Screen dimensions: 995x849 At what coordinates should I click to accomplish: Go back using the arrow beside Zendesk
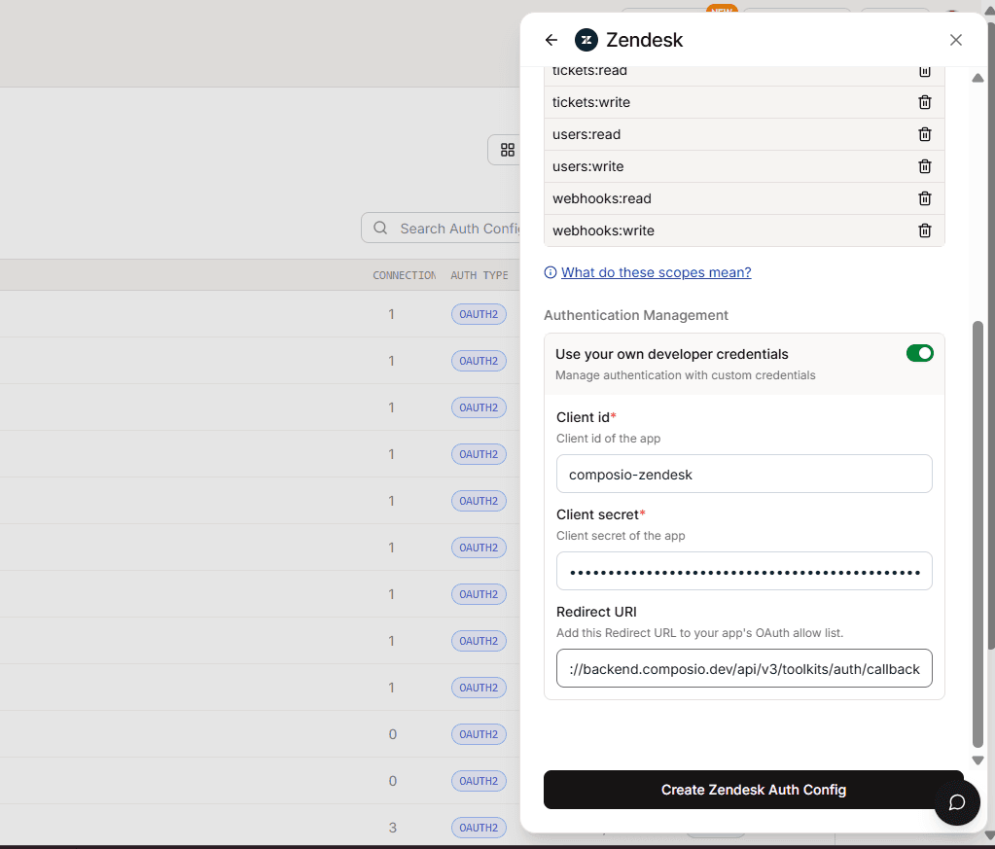pyautogui.click(x=551, y=40)
